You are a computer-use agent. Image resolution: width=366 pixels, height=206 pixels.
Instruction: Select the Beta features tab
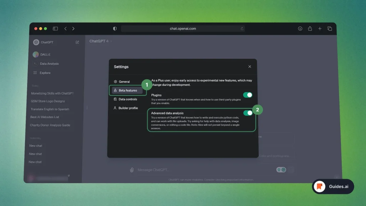(128, 90)
